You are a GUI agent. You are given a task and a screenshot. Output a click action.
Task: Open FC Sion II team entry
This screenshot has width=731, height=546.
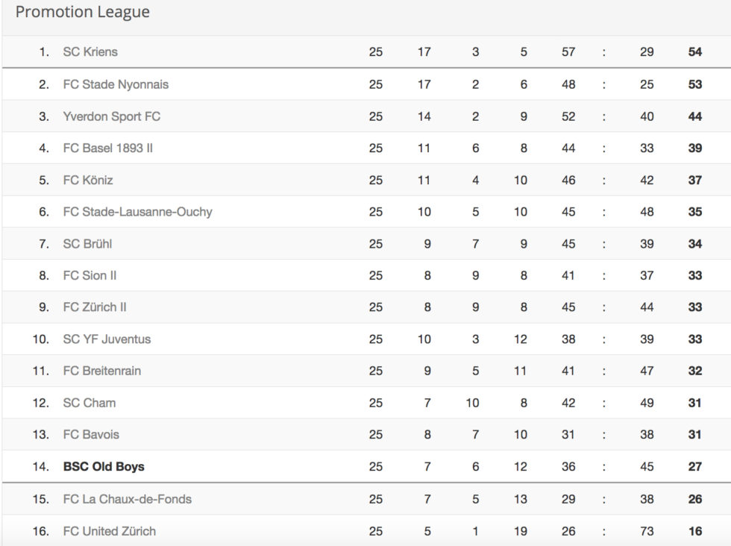coord(90,275)
